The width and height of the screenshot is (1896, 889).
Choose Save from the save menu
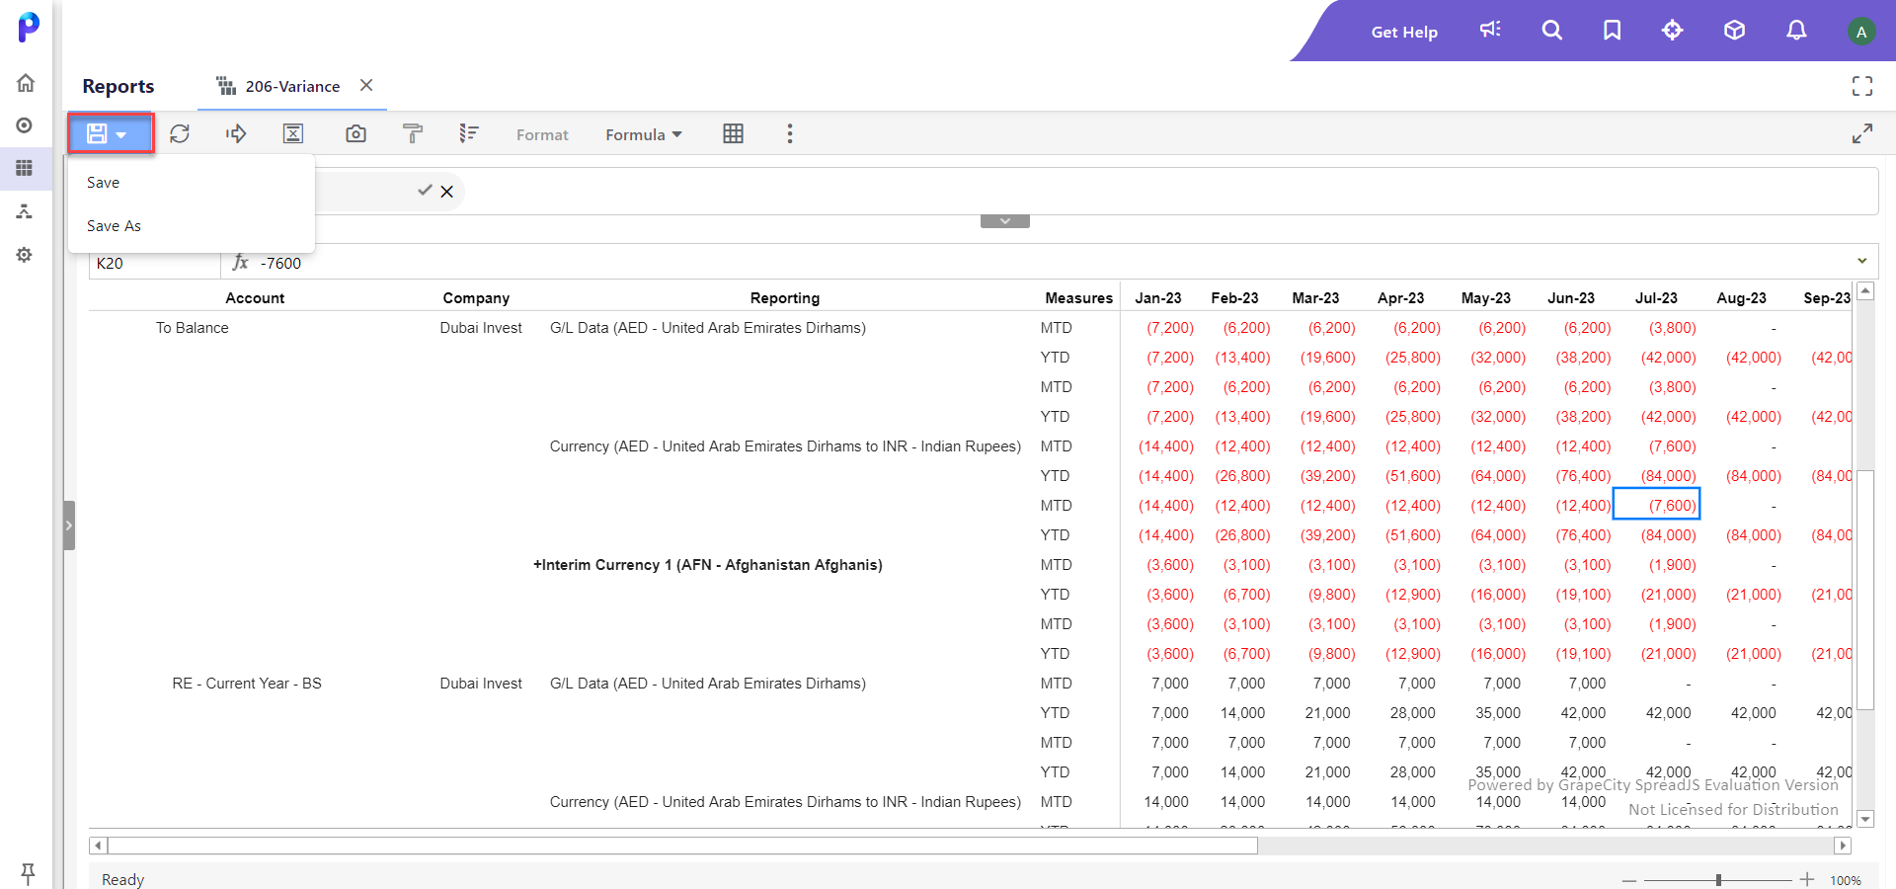pyautogui.click(x=103, y=183)
